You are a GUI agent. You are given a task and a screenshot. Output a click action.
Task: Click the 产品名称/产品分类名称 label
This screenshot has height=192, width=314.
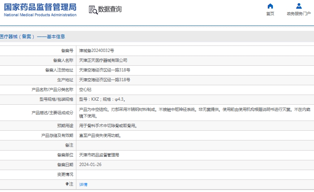[52, 89]
